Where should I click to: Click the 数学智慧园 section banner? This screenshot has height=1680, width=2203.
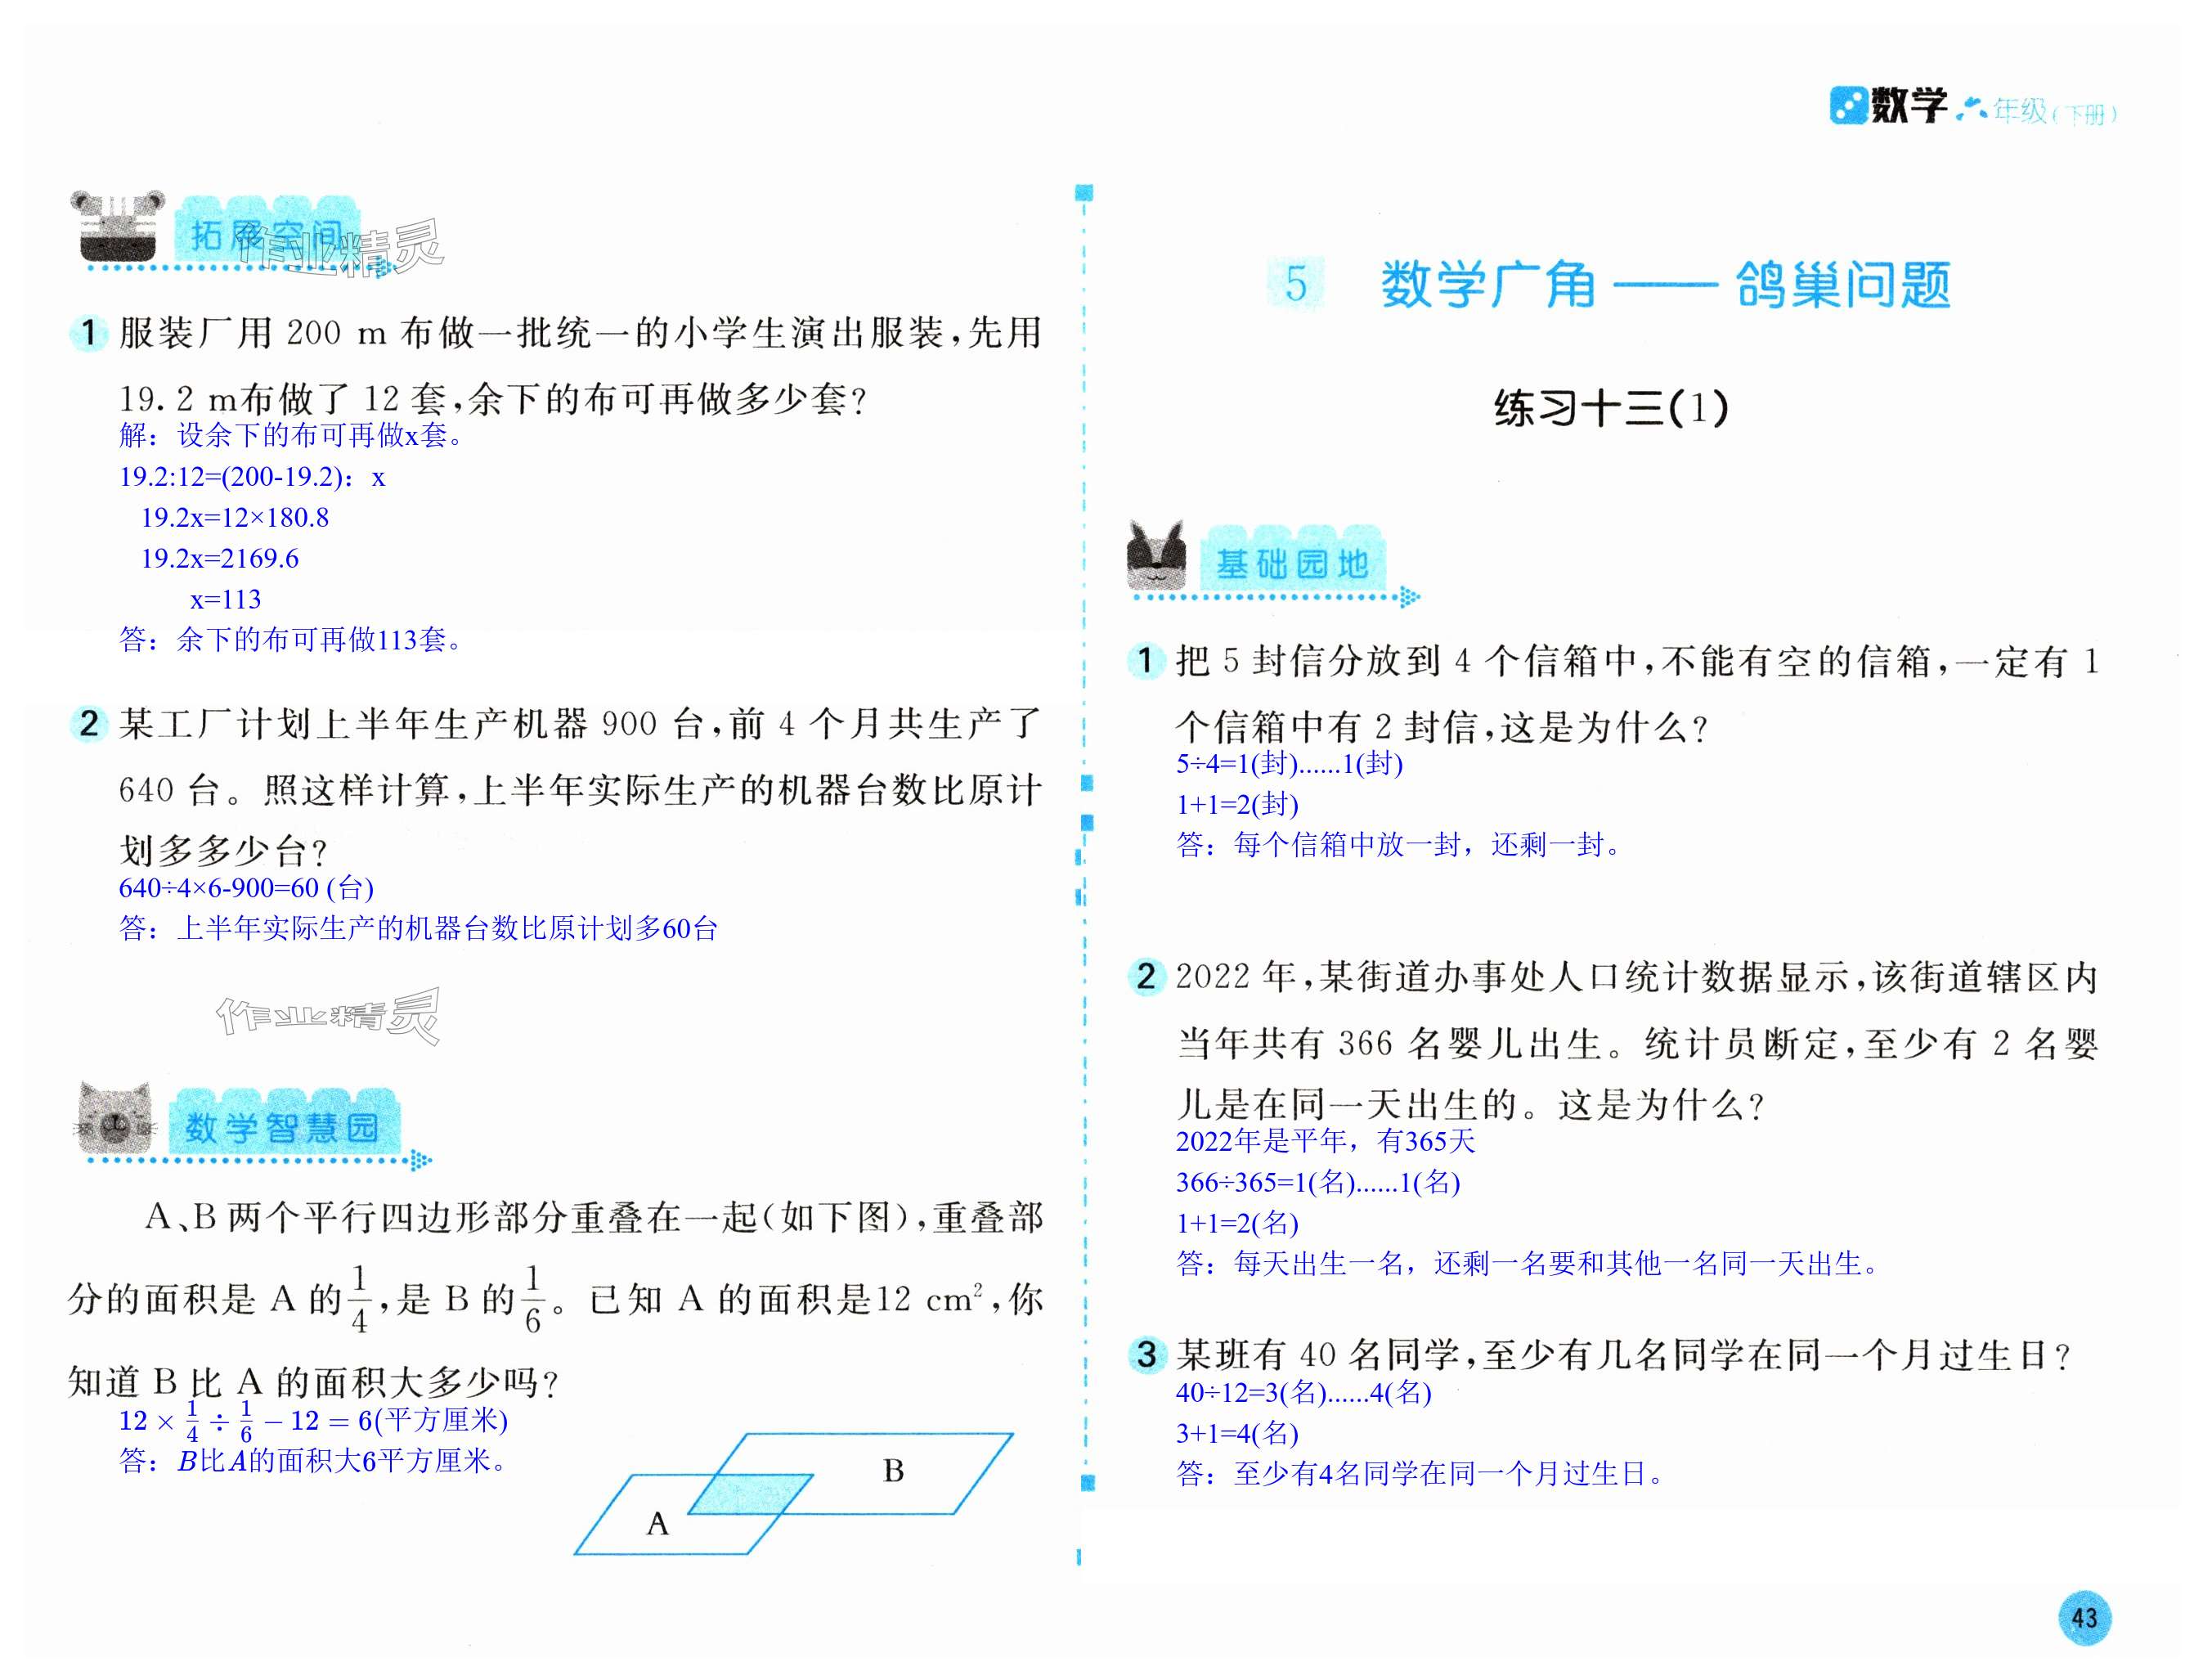(283, 1126)
